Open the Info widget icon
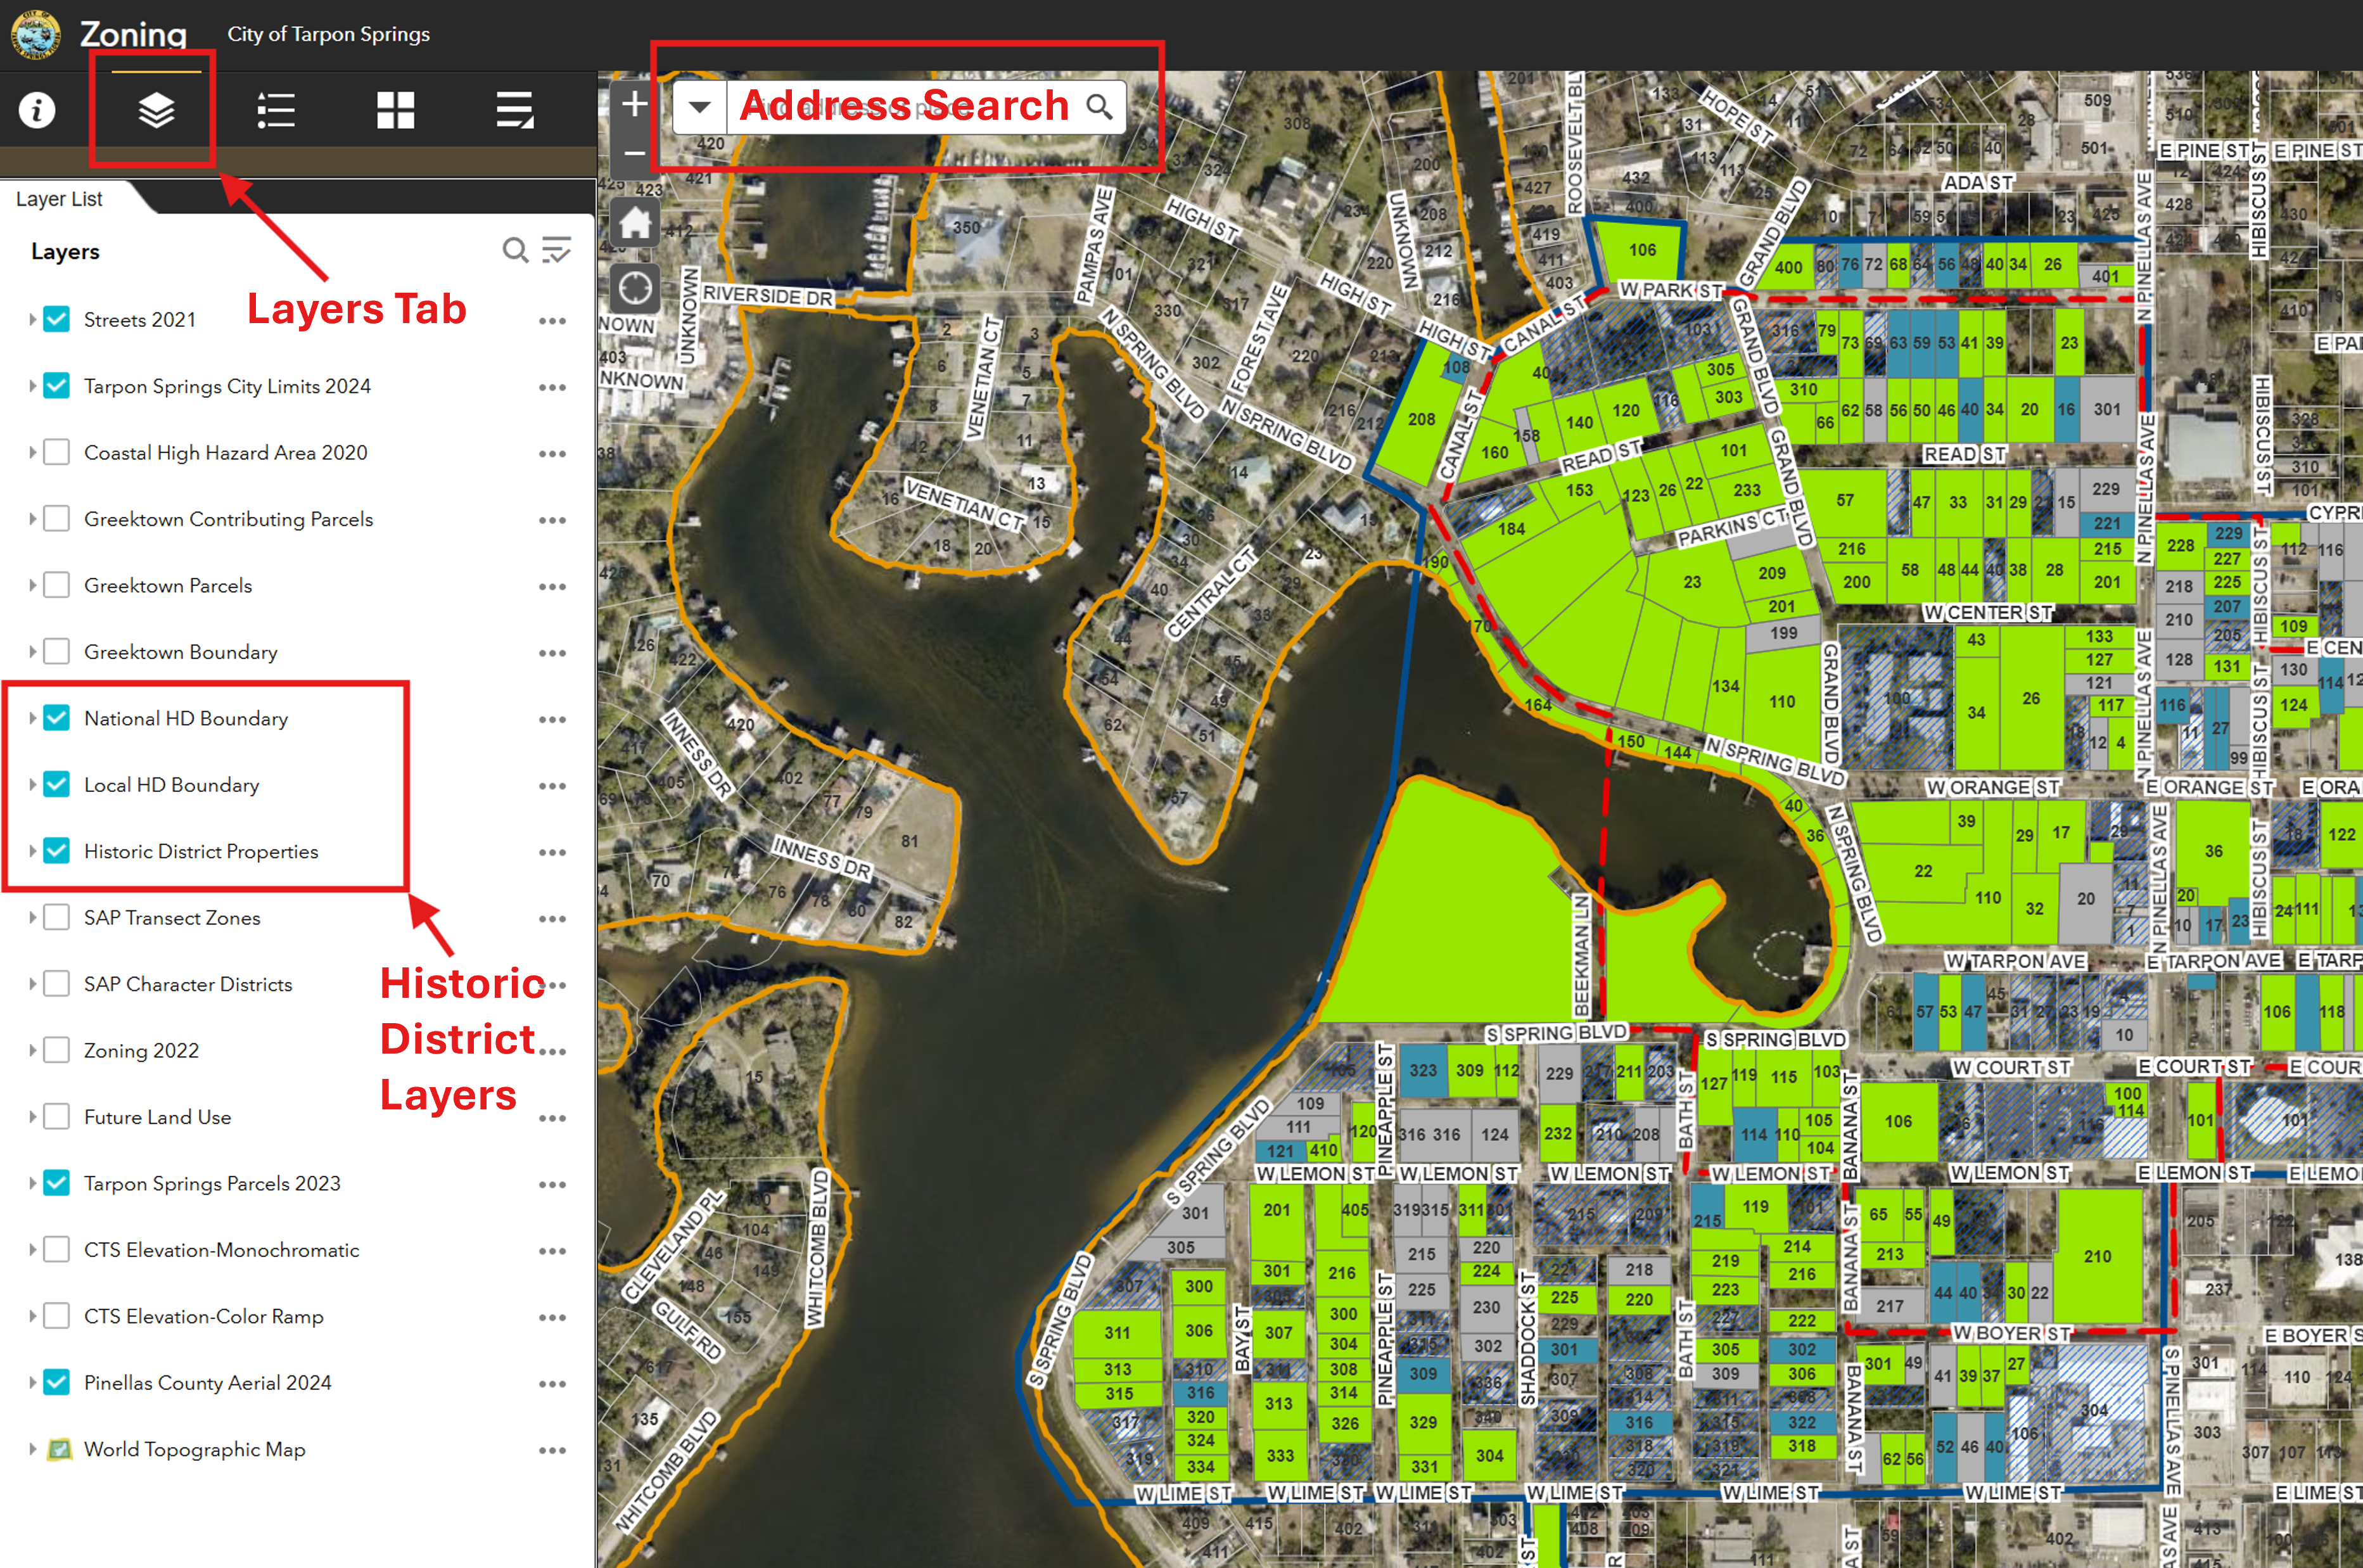This screenshot has height=1568, width=2363. click(x=37, y=110)
